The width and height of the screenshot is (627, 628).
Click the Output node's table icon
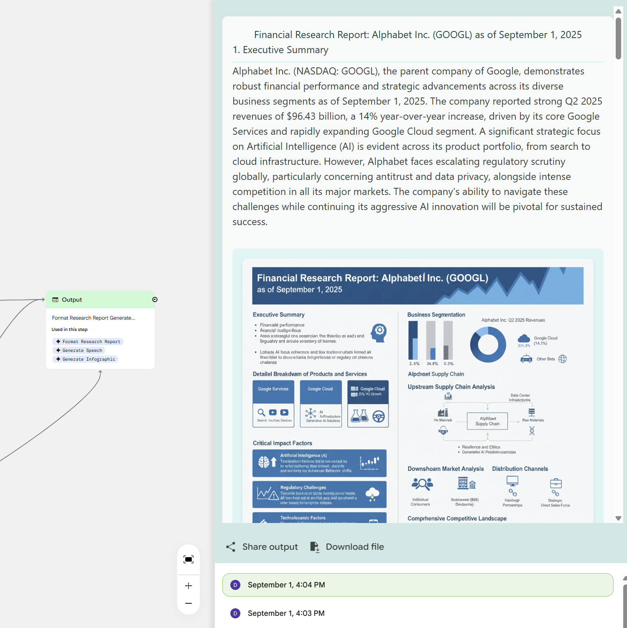(55, 300)
